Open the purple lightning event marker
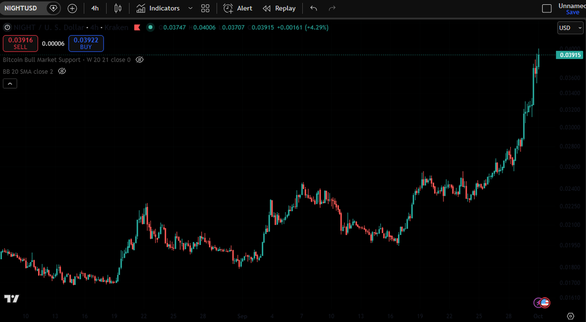Image resolution: width=586 pixels, height=322 pixels. pyautogui.click(x=538, y=303)
